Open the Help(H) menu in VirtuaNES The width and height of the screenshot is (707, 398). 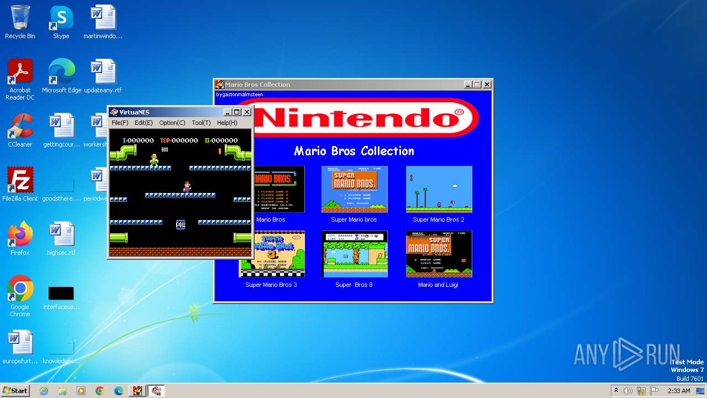tap(227, 123)
